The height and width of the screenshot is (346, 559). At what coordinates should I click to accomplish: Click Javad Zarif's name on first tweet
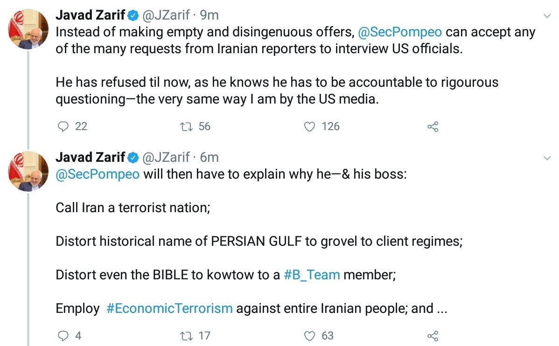tap(91, 15)
